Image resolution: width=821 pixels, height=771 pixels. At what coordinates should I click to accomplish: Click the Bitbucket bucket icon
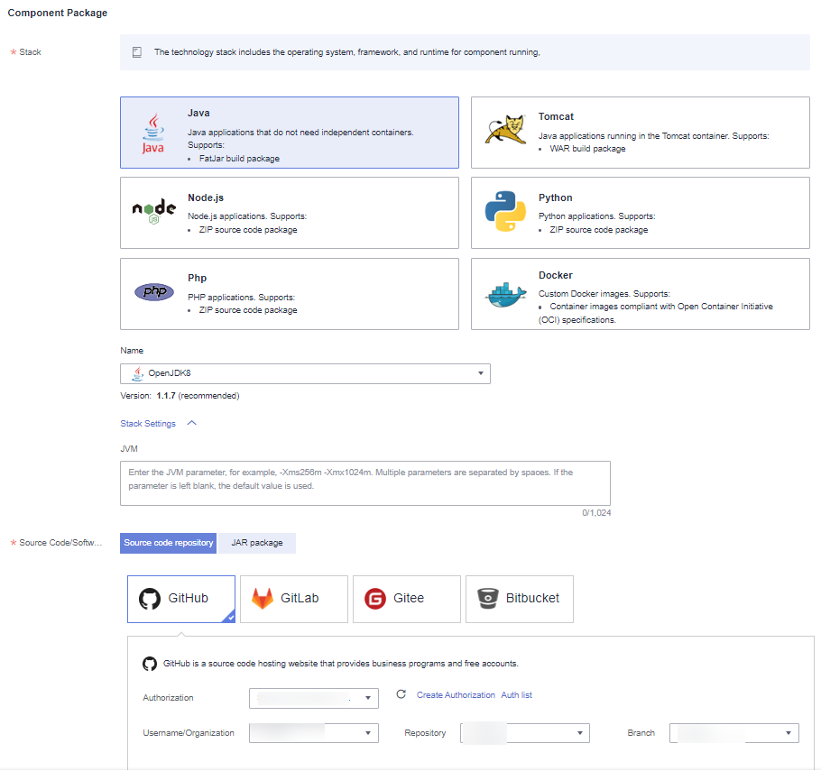pos(487,598)
